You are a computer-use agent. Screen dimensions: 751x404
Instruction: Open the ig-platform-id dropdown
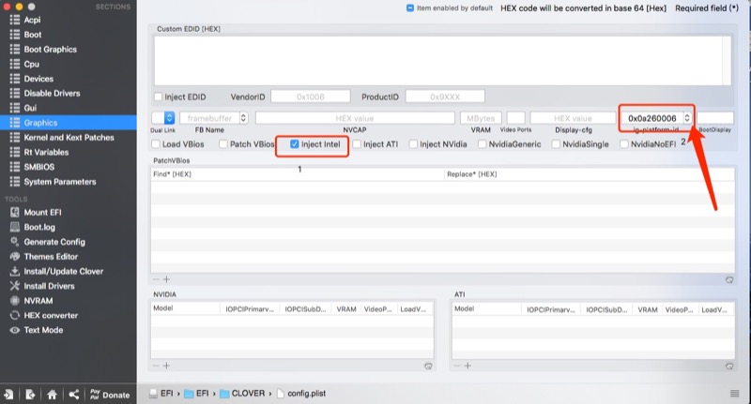686,118
